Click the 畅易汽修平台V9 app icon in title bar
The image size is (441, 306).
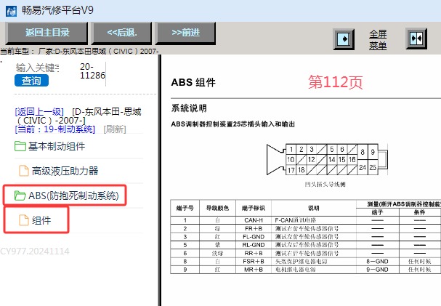coord(11,11)
